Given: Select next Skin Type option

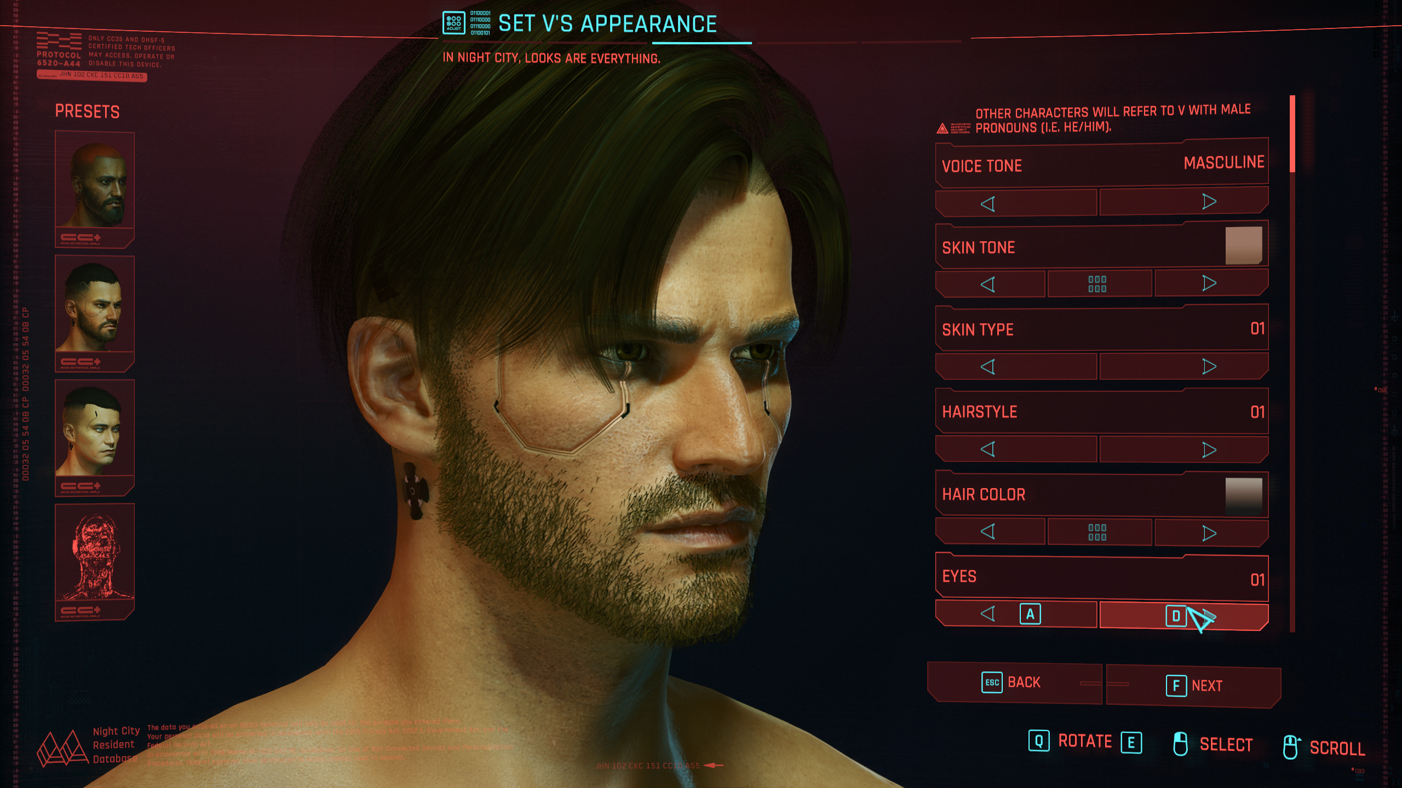Looking at the screenshot, I should [x=1183, y=366].
